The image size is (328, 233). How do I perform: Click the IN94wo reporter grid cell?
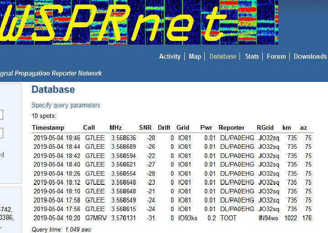pos(268,218)
